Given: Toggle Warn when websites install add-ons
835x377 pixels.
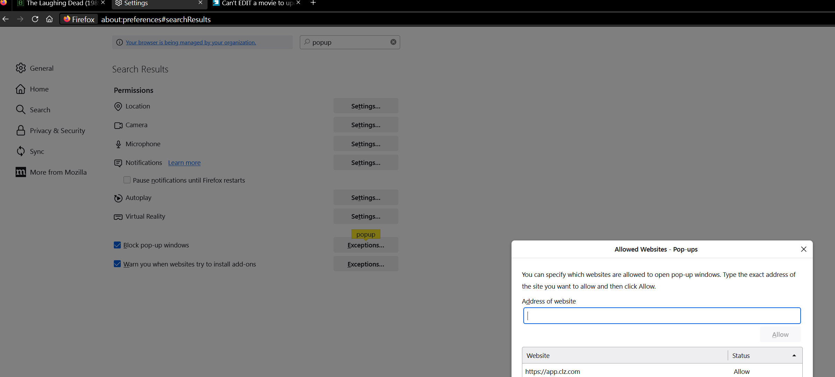Looking at the screenshot, I should point(117,264).
